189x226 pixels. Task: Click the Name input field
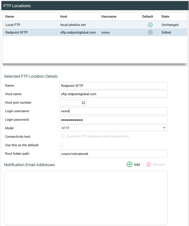coord(113,86)
